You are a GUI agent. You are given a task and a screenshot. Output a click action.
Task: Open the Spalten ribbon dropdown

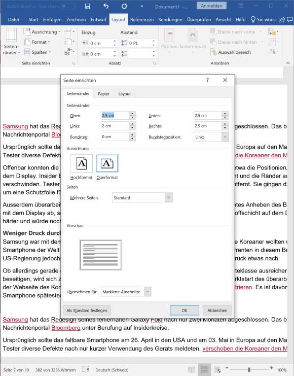pyautogui.click(x=38, y=52)
